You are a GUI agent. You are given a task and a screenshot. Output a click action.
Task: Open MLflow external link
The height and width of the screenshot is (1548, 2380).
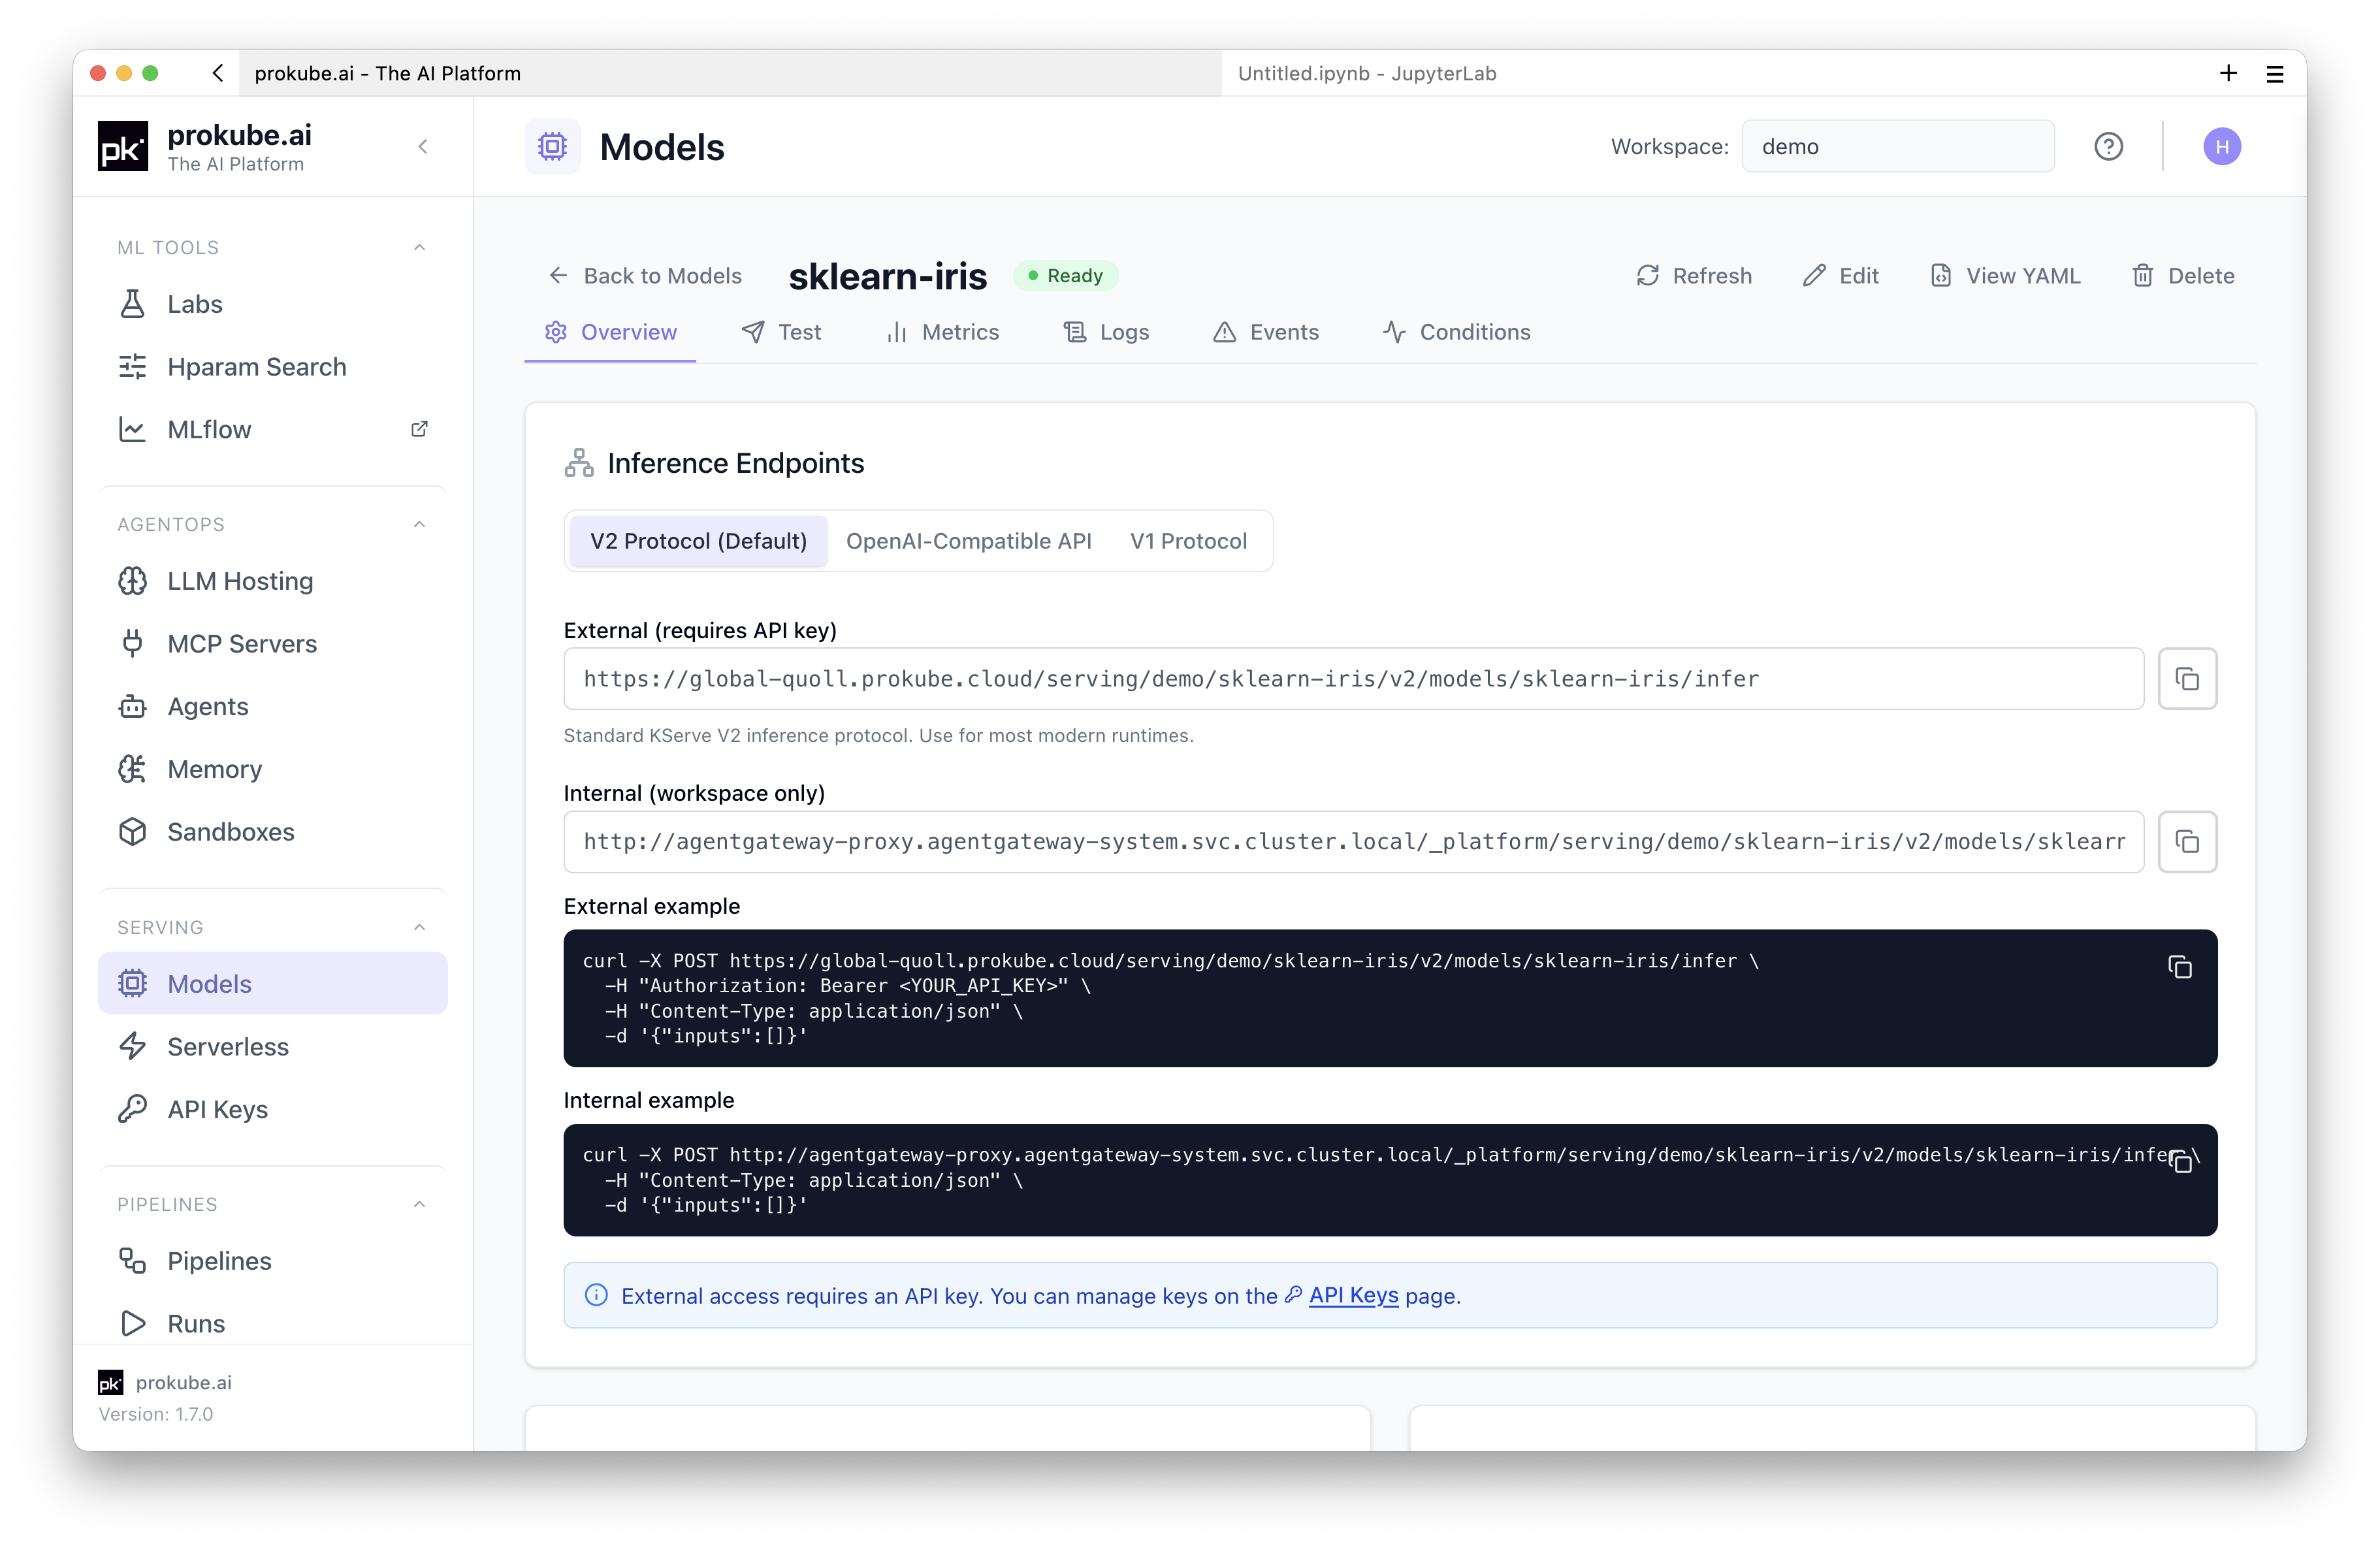click(272, 430)
